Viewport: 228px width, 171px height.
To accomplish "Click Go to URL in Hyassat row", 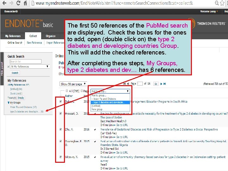I will tap(122, 125).
